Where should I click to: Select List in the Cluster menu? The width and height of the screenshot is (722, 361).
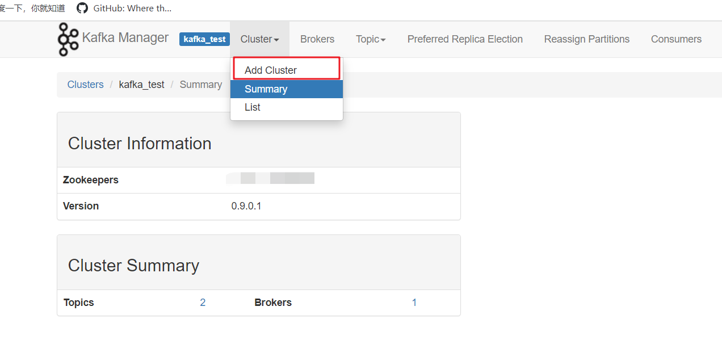click(286, 107)
